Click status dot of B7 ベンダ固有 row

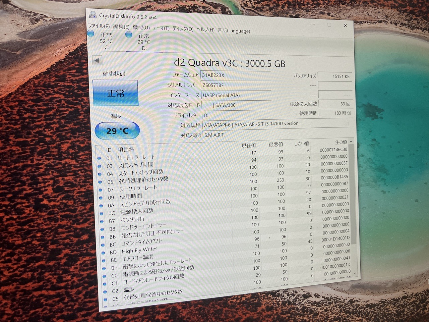pos(102,221)
